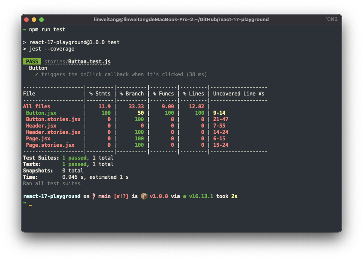Click the 'All files' row label
The image size is (363, 260).
(37, 106)
